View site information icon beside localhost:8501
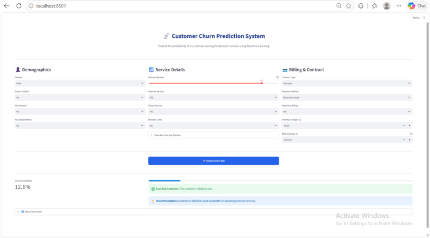 tap(31, 6)
